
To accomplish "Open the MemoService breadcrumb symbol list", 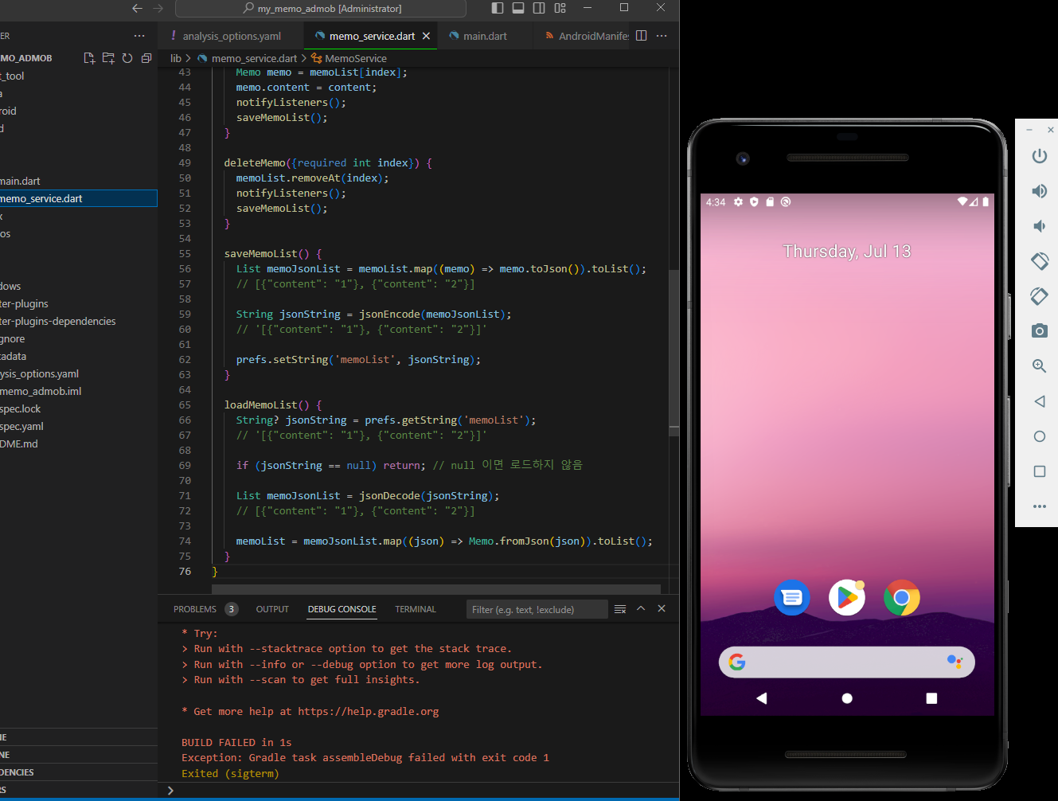I will (356, 58).
